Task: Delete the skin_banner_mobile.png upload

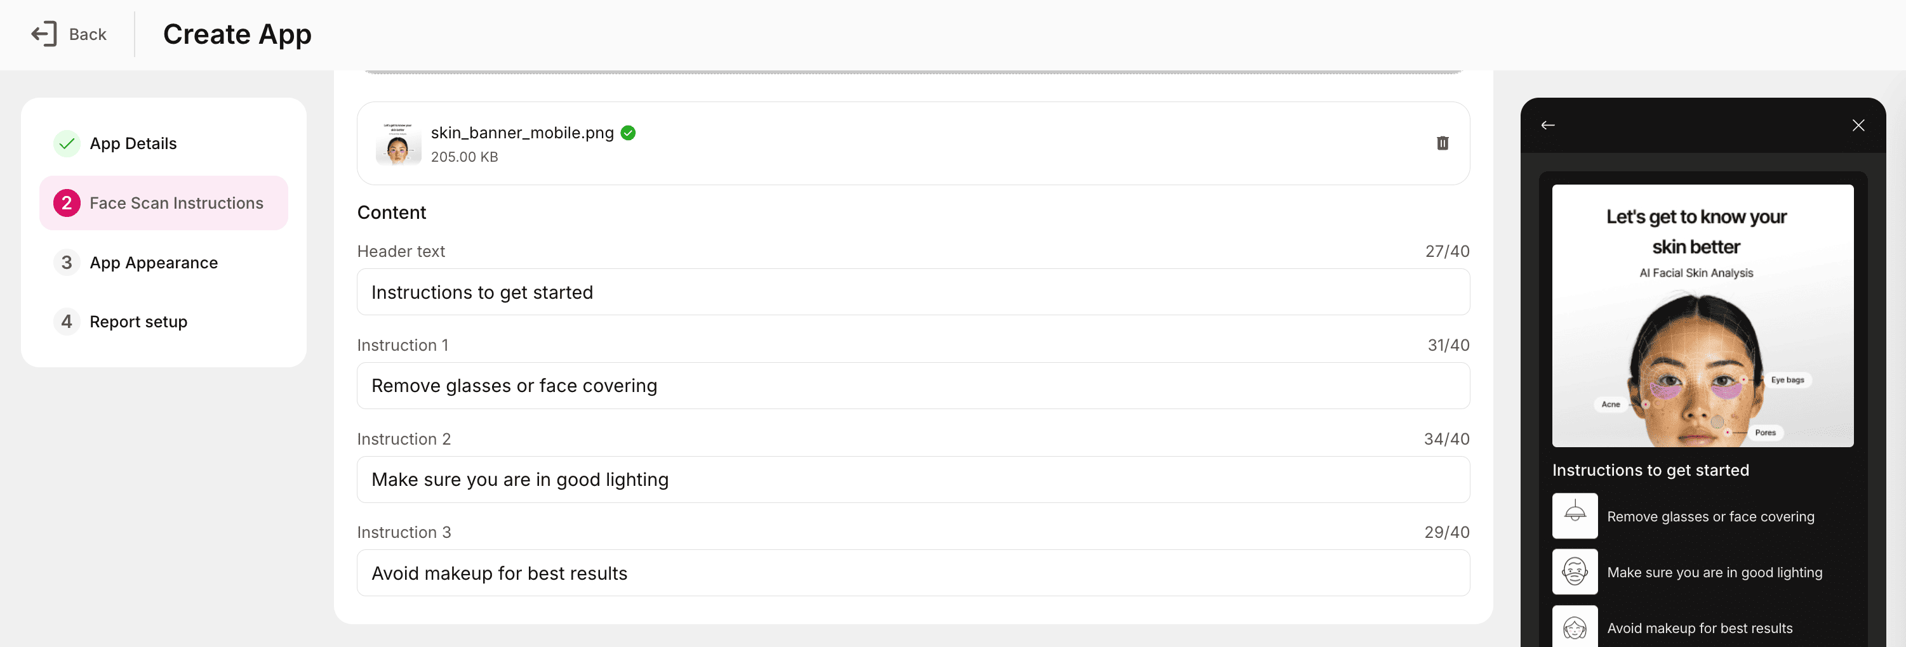Action: pyautogui.click(x=1442, y=143)
